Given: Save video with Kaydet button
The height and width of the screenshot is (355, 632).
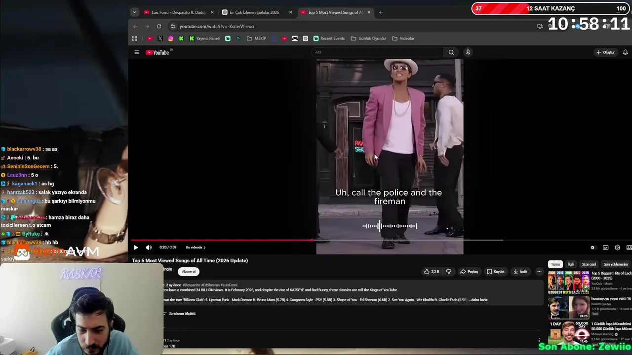Looking at the screenshot, I should 495,272.
